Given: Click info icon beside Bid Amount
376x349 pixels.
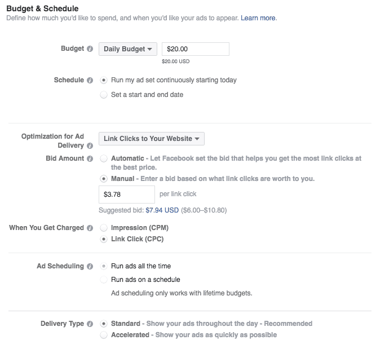Looking at the screenshot, I should coord(90,159).
